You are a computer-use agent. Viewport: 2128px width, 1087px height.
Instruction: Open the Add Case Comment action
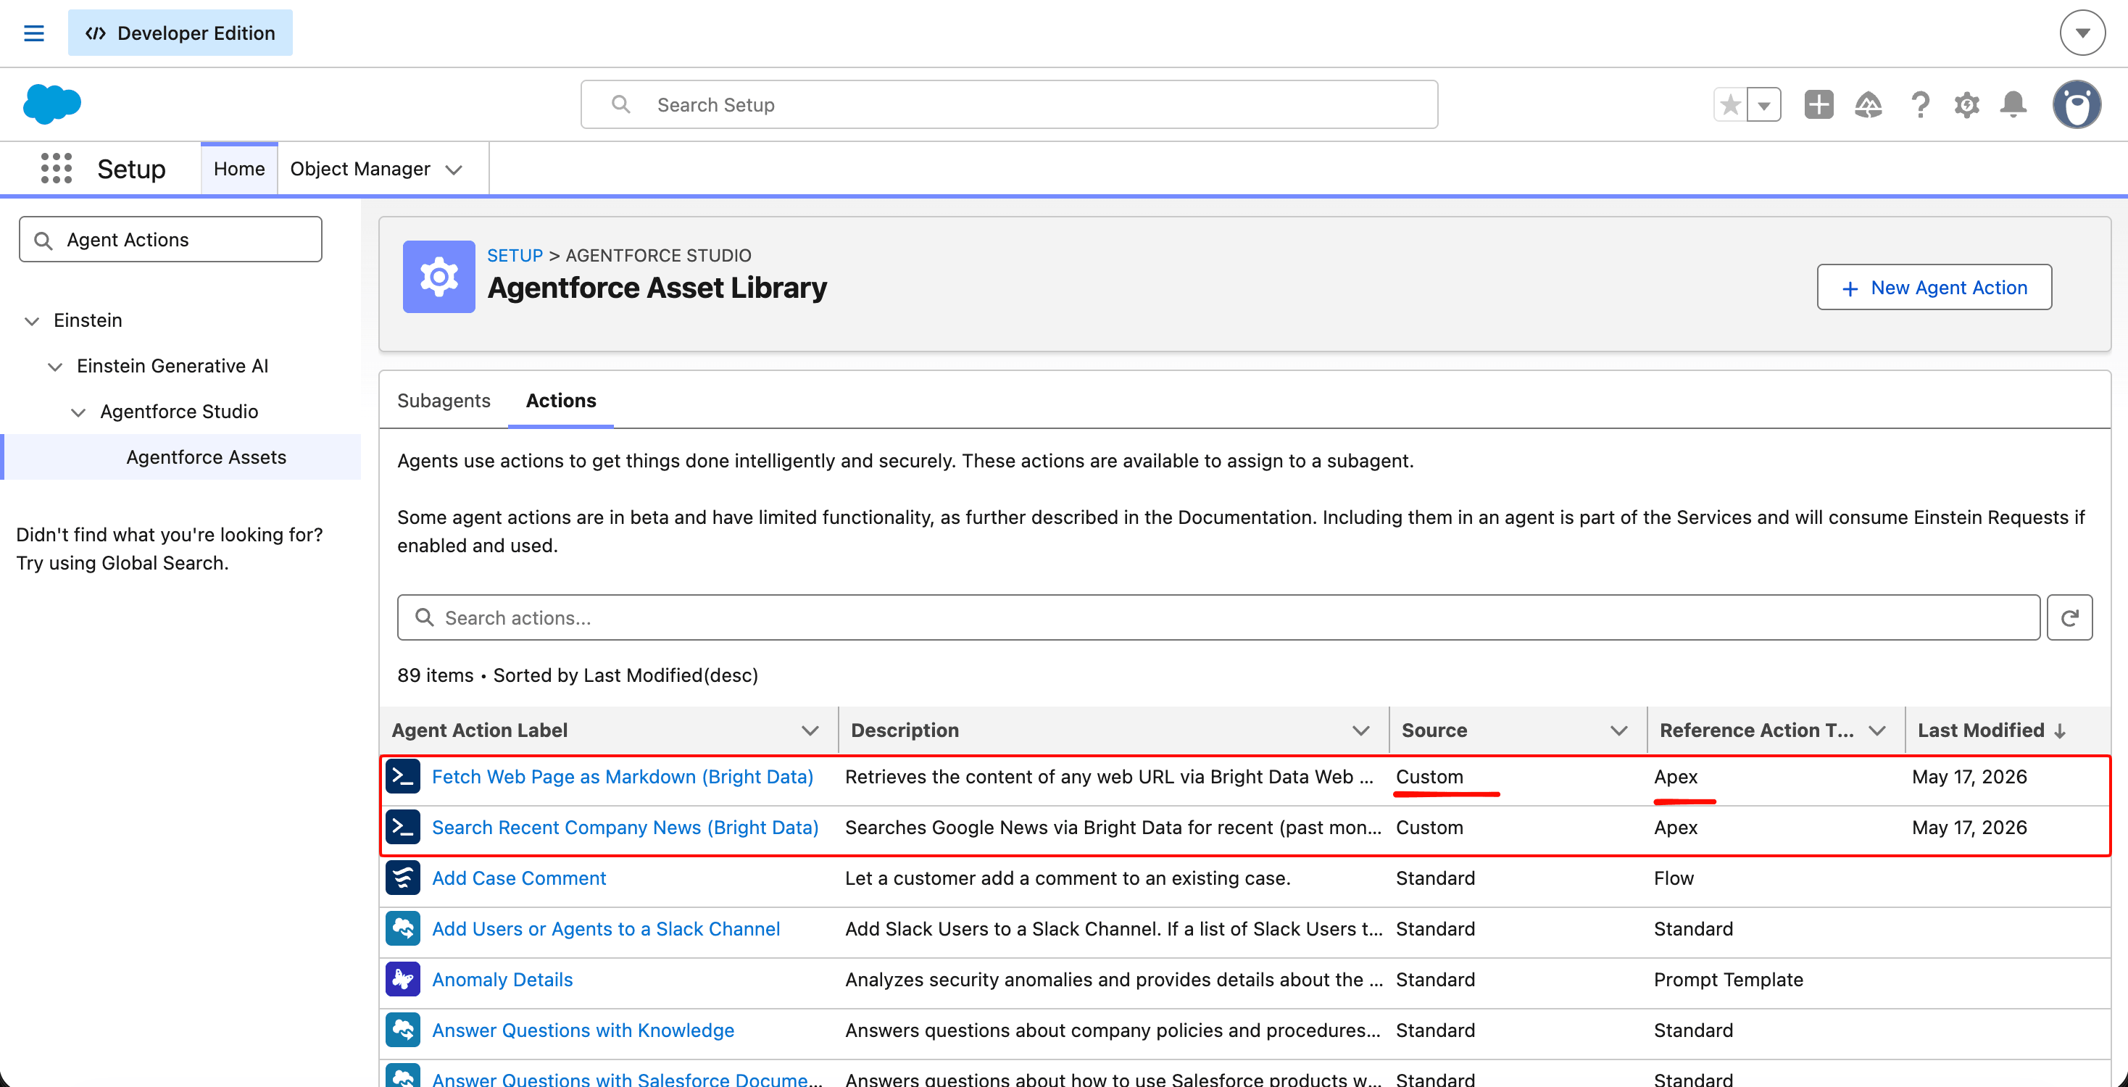coord(519,879)
